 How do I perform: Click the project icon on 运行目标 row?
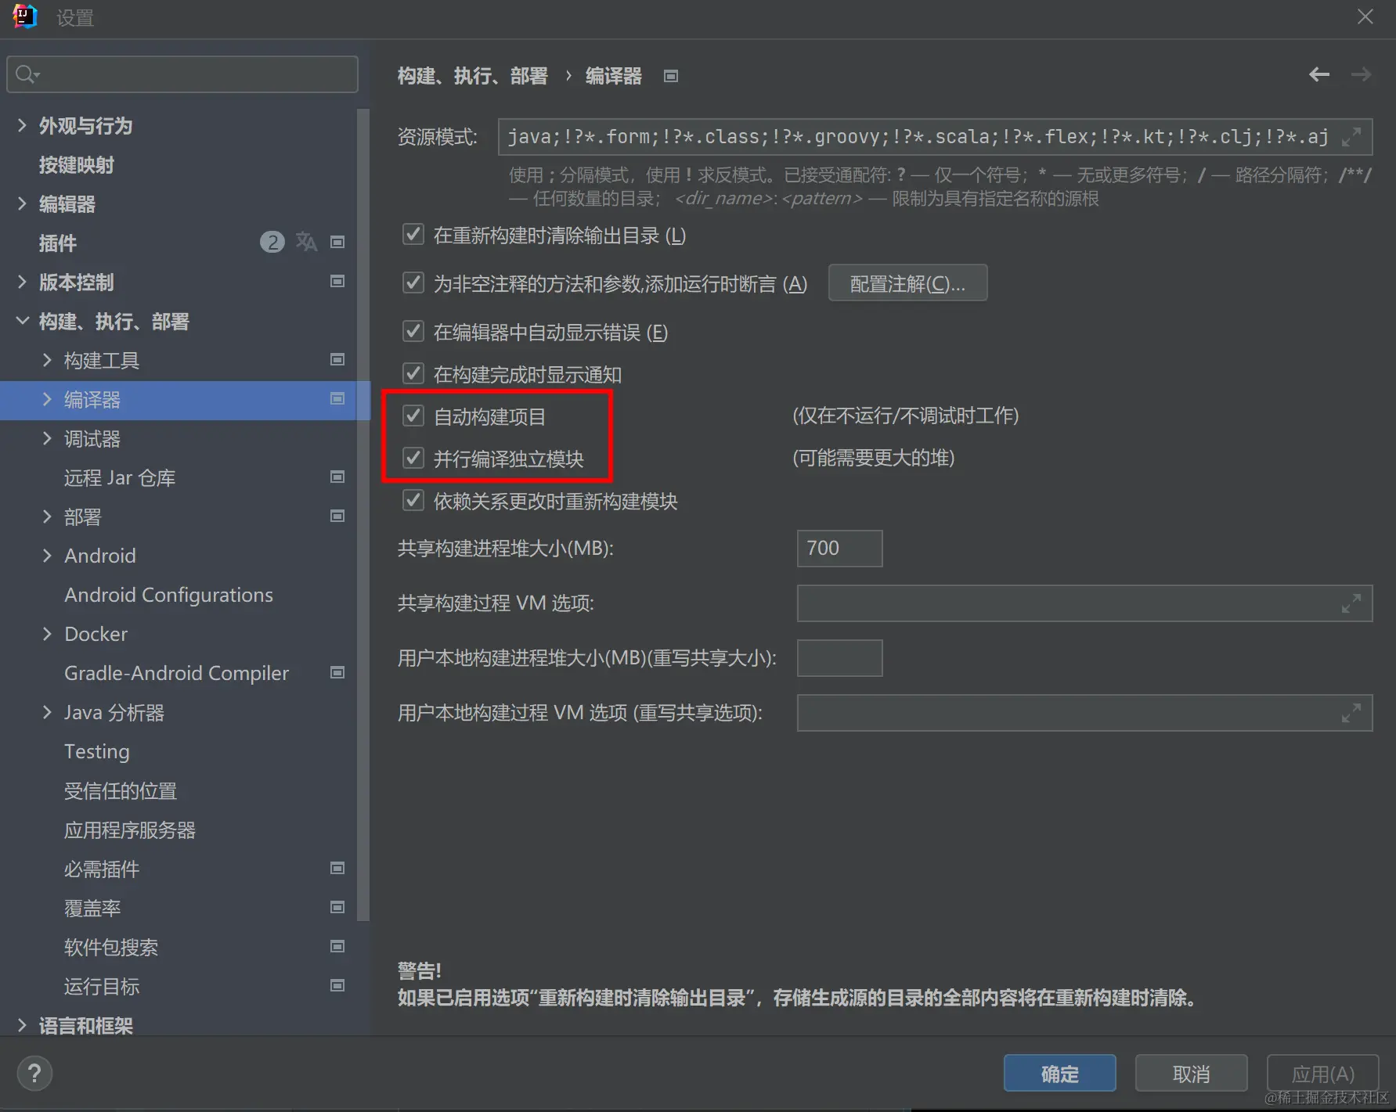(x=337, y=986)
